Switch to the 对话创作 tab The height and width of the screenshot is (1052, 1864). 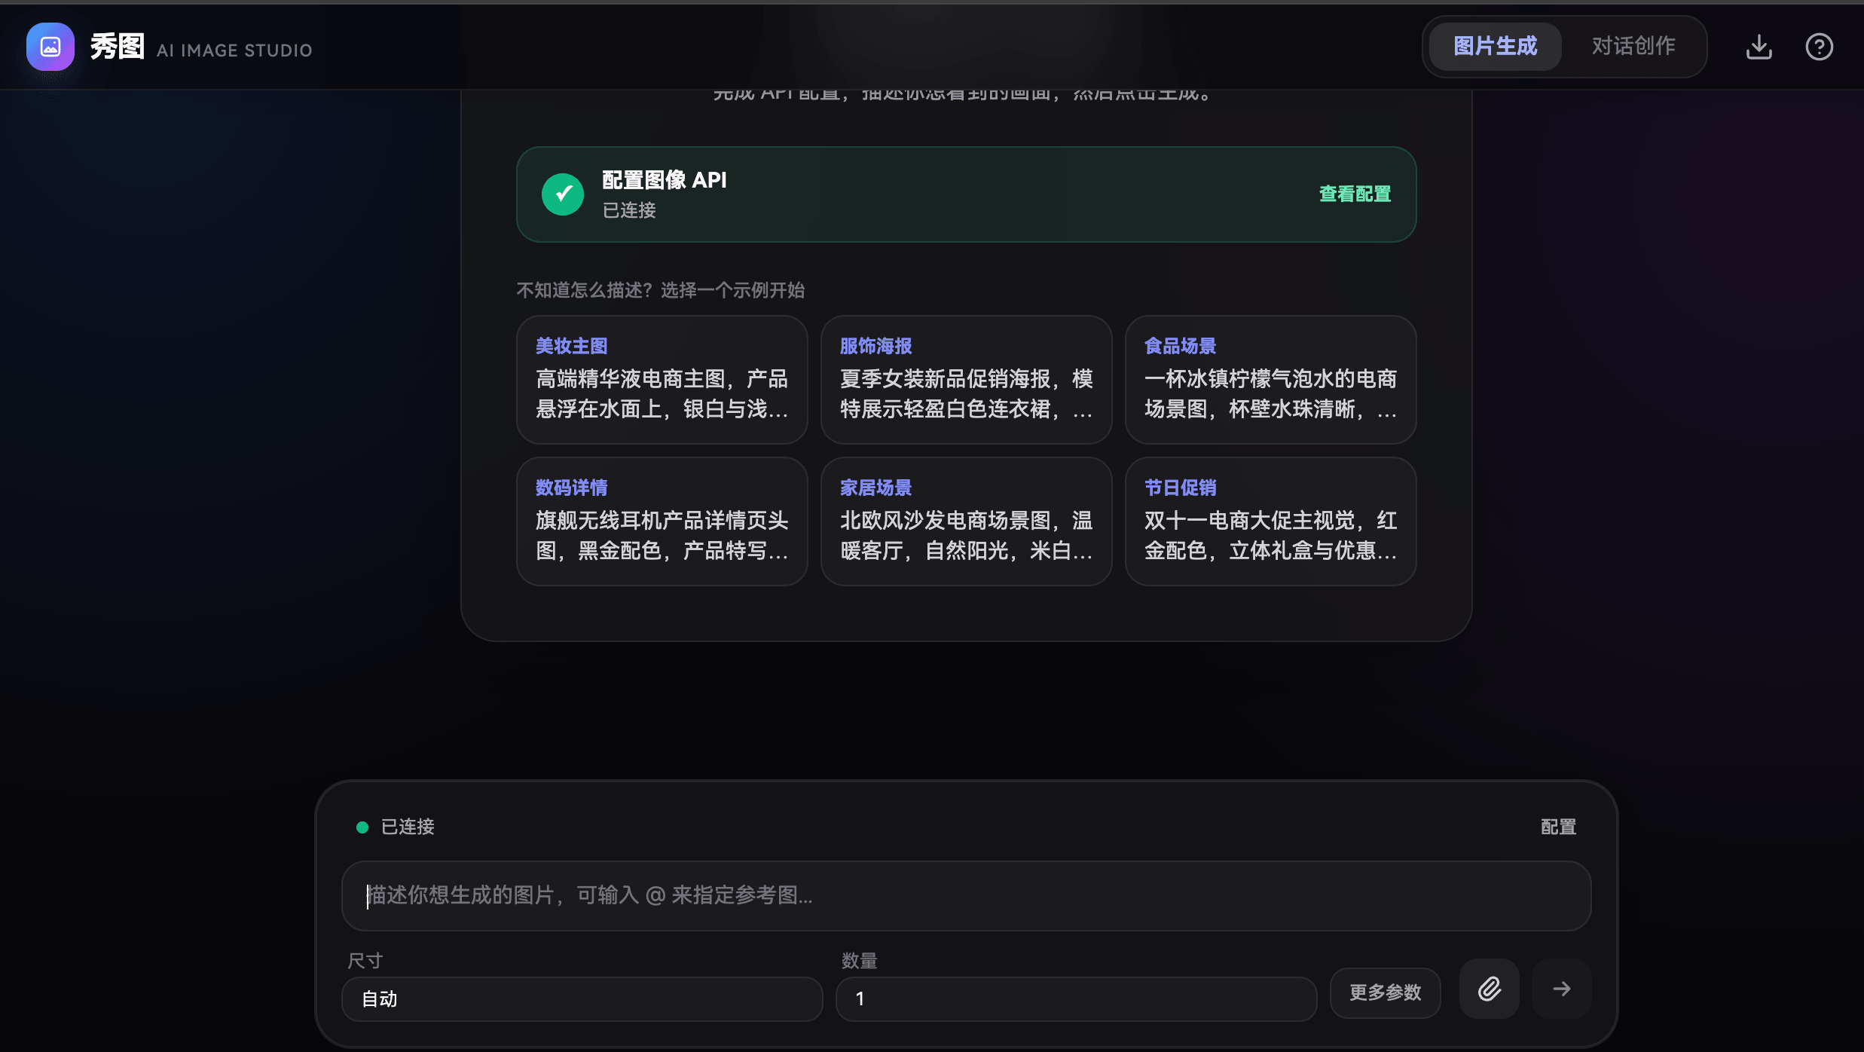1633,47
